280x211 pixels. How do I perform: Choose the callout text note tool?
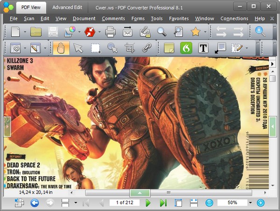(220, 48)
